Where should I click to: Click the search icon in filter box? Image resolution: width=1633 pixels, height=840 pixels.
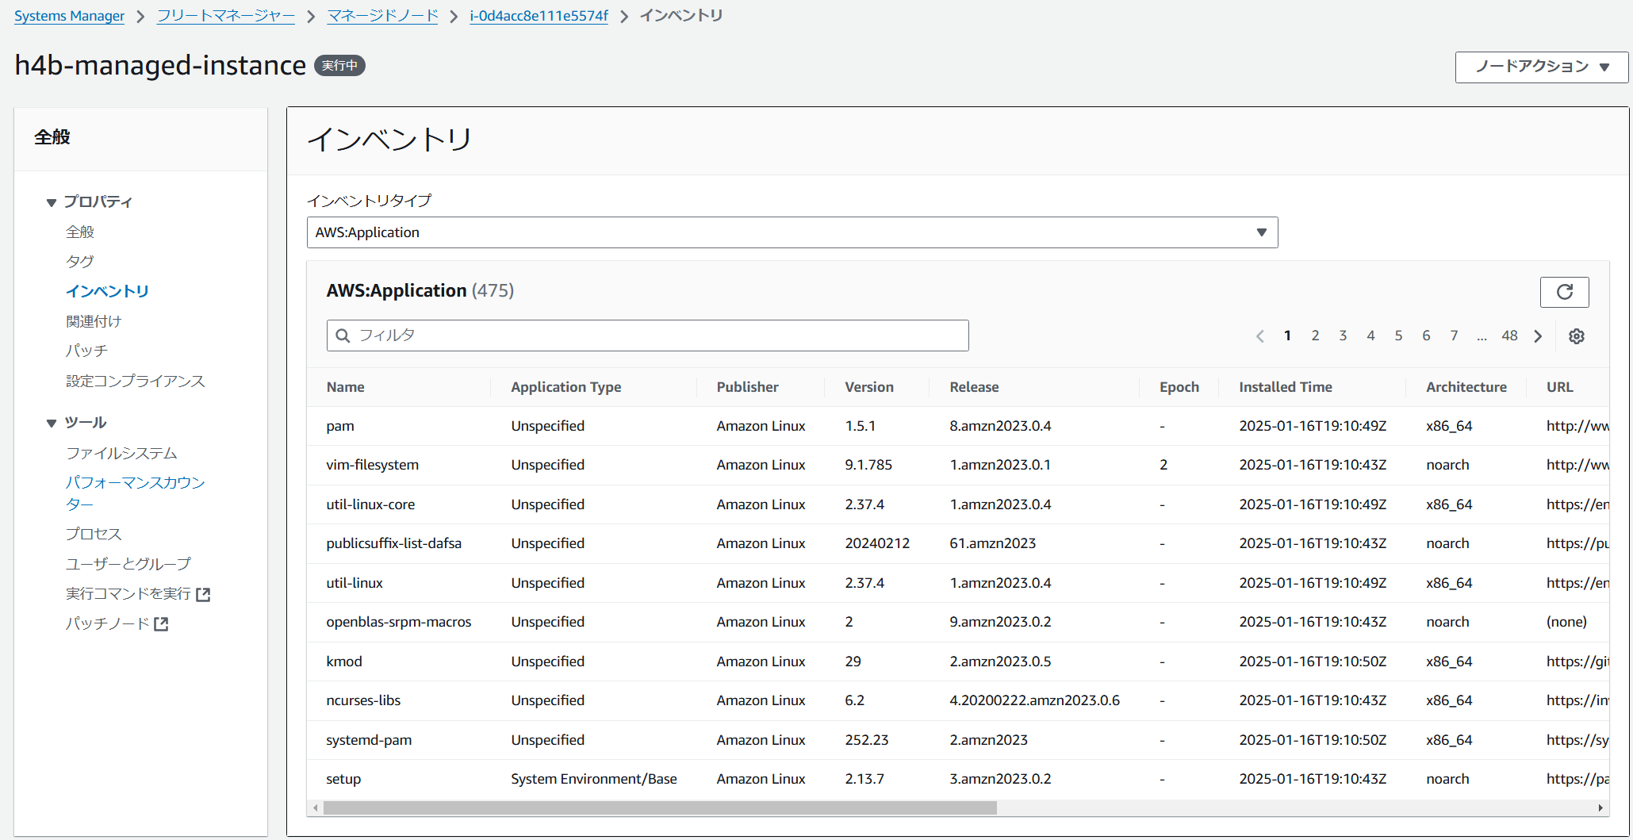tap(343, 336)
